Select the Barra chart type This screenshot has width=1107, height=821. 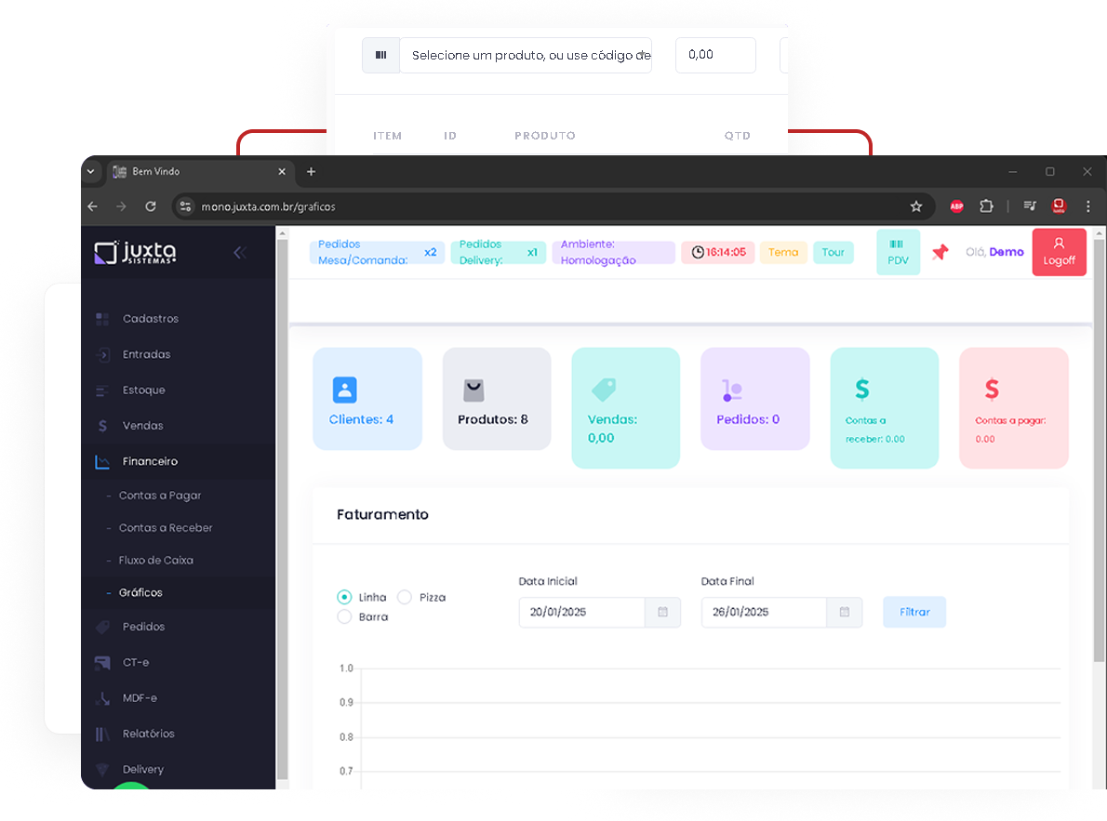[x=344, y=616]
